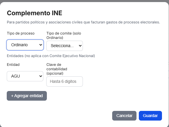This screenshot has width=169, height=127.
Task: Open the Tipo de comite dropdown
Action: click(64, 46)
